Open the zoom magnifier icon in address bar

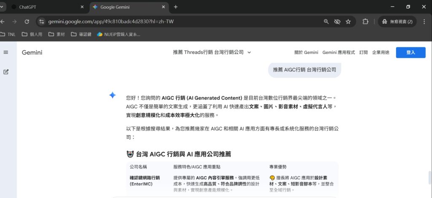pos(326,22)
